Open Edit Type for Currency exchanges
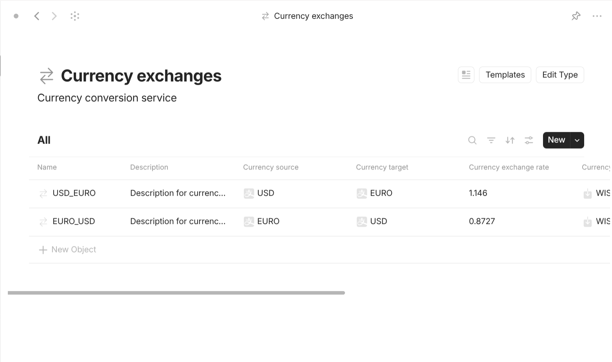This screenshot has width=612, height=362. pos(559,75)
